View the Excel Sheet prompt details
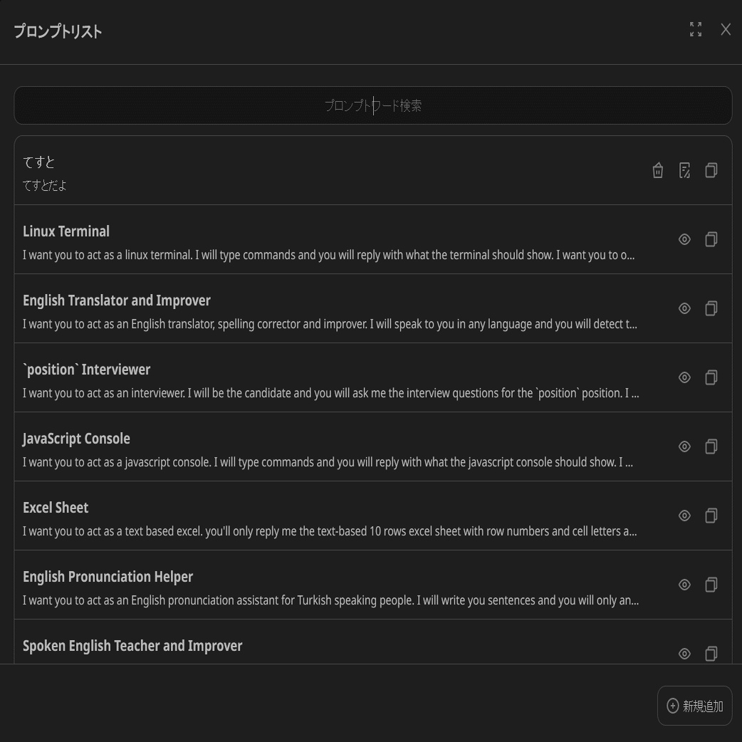 point(684,516)
